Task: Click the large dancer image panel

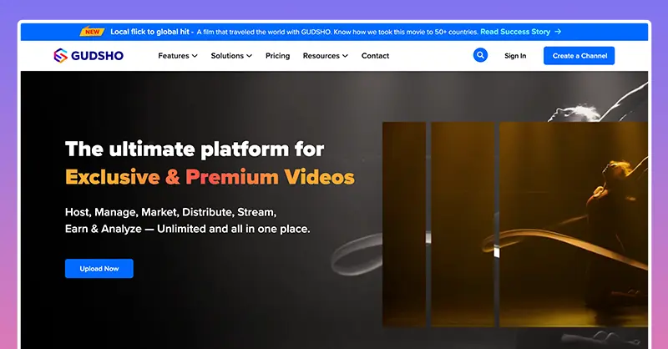Action: [x=574, y=224]
